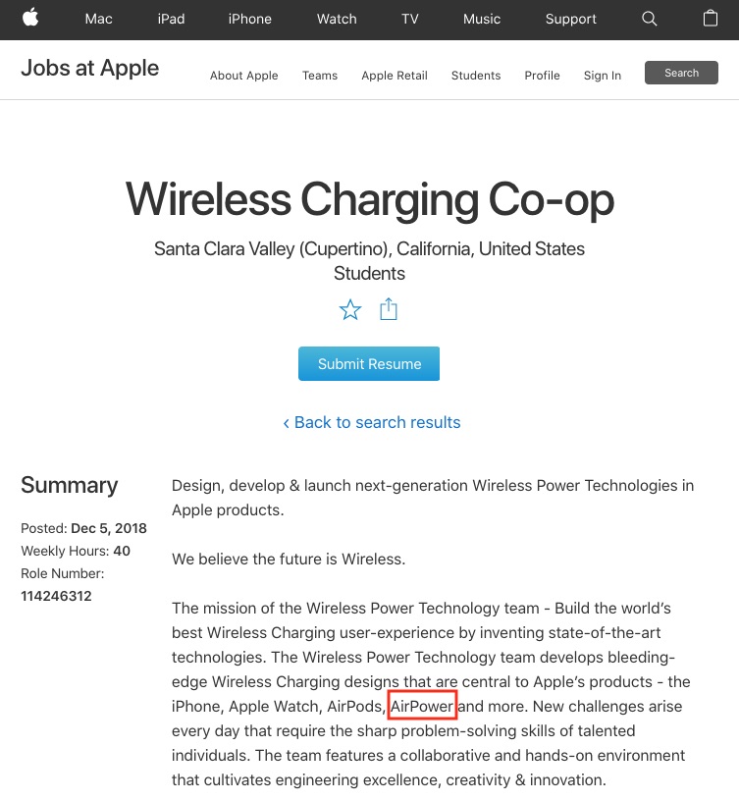This screenshot has height=801, width=739.
Task: Open the search magnifier icon
Action: pos(649,19)
